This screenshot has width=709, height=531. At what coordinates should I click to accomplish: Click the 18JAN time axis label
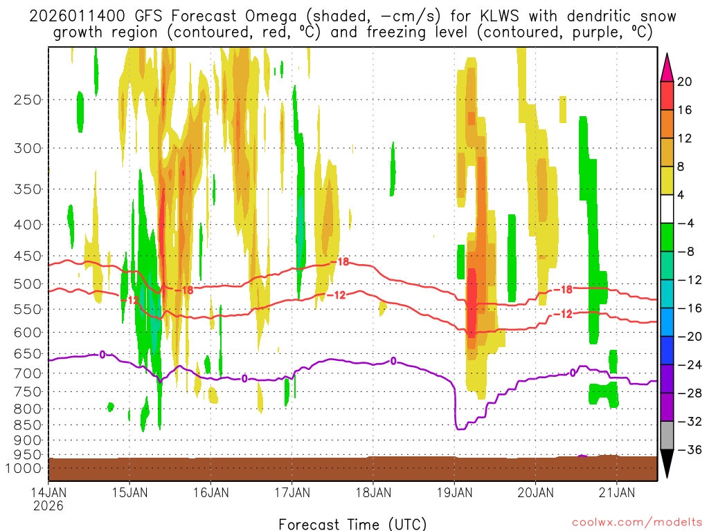373,492
